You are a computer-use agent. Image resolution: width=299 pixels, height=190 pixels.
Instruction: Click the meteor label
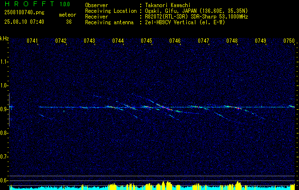(x=68, y=15)
